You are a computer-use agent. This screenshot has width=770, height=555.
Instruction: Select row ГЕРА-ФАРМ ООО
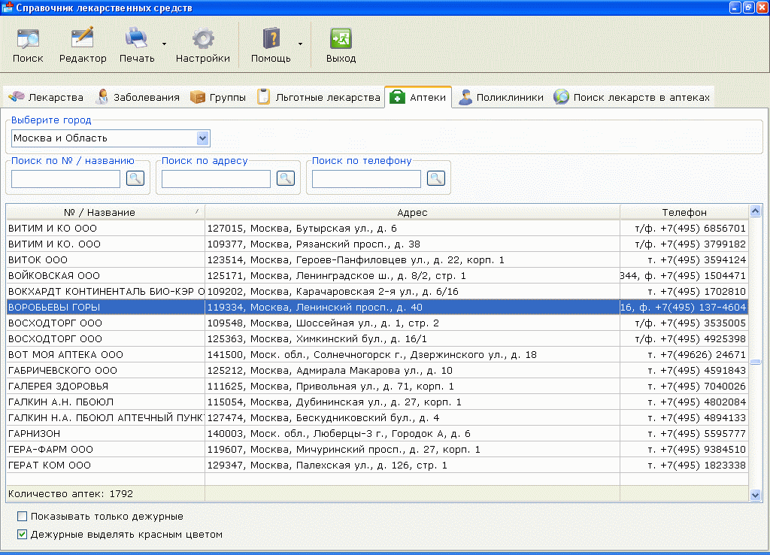377,449
